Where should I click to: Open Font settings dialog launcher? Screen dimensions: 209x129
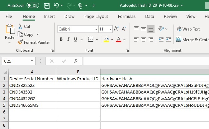pyautogui.click(x=127, y=50)
